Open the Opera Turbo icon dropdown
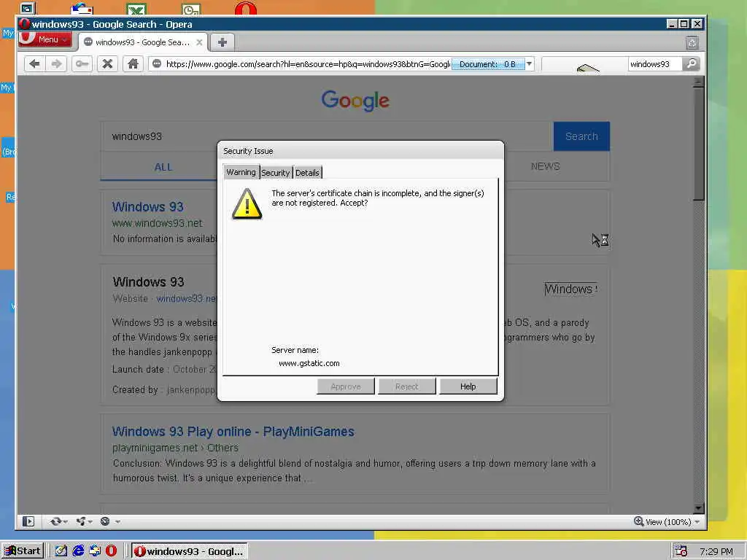This screenshot has width=747, height=560. point(109,522)
